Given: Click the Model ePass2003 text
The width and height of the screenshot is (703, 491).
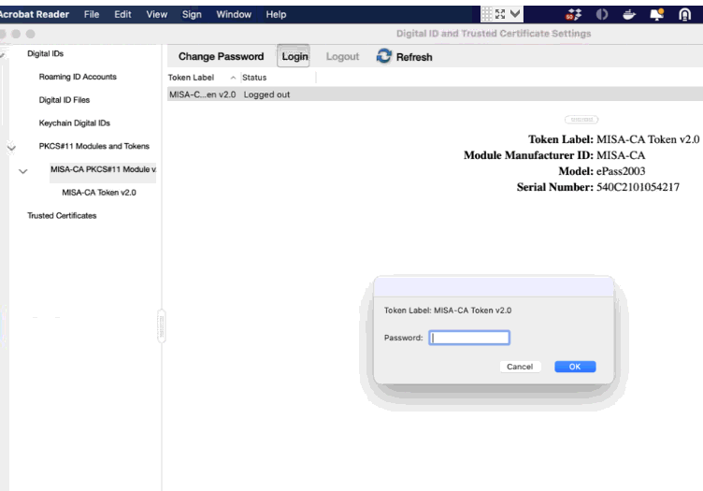Looking at the screenshot, I should click(602, 171).
